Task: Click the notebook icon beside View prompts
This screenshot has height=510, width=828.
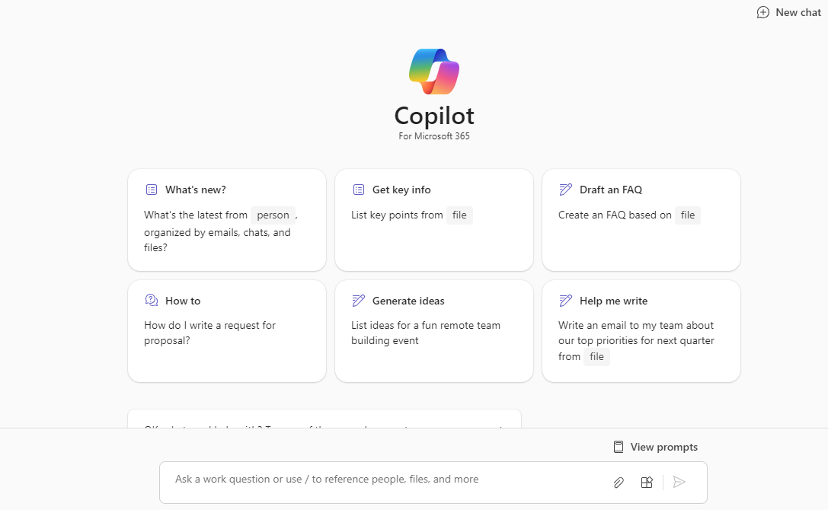Action: point(618,447)
